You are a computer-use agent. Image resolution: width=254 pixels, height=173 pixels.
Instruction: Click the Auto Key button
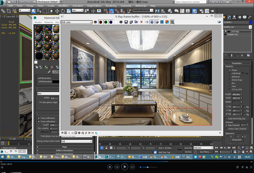point(188,148)
